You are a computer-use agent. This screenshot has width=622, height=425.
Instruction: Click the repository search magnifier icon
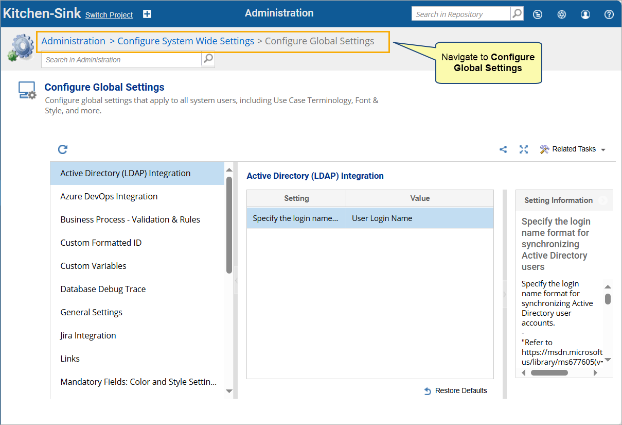pos(517,14)
